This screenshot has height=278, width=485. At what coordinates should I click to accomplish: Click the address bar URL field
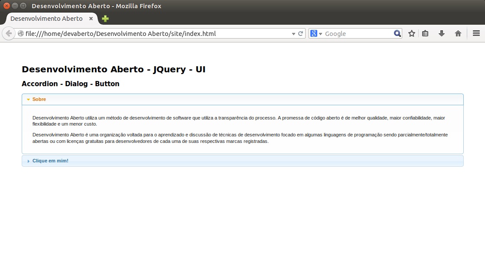tap(156, 33)
